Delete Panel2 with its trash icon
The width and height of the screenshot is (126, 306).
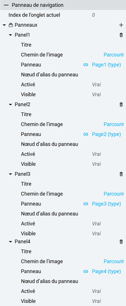(x=121, y=105)
